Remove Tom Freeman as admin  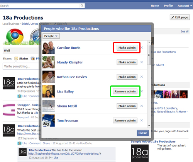pos(125,121)
